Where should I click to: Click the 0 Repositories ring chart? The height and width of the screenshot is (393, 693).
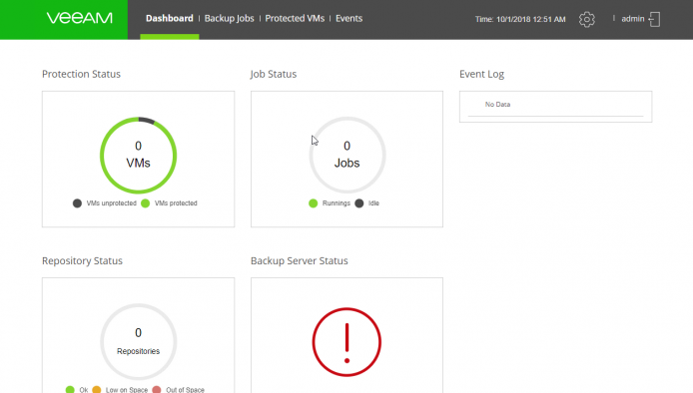pyautogui.click(x=139, y=342)
